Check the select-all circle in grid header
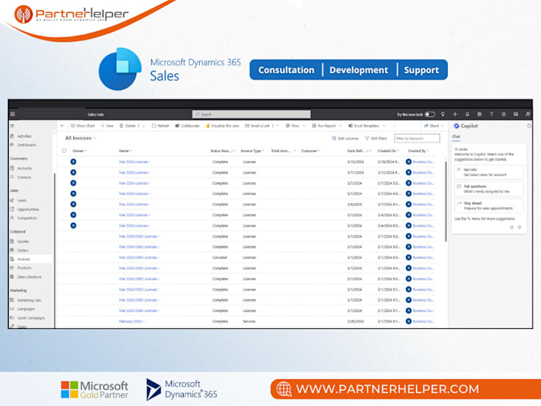The height and width of the screenshot is (406, 541). tap(64, 151)
